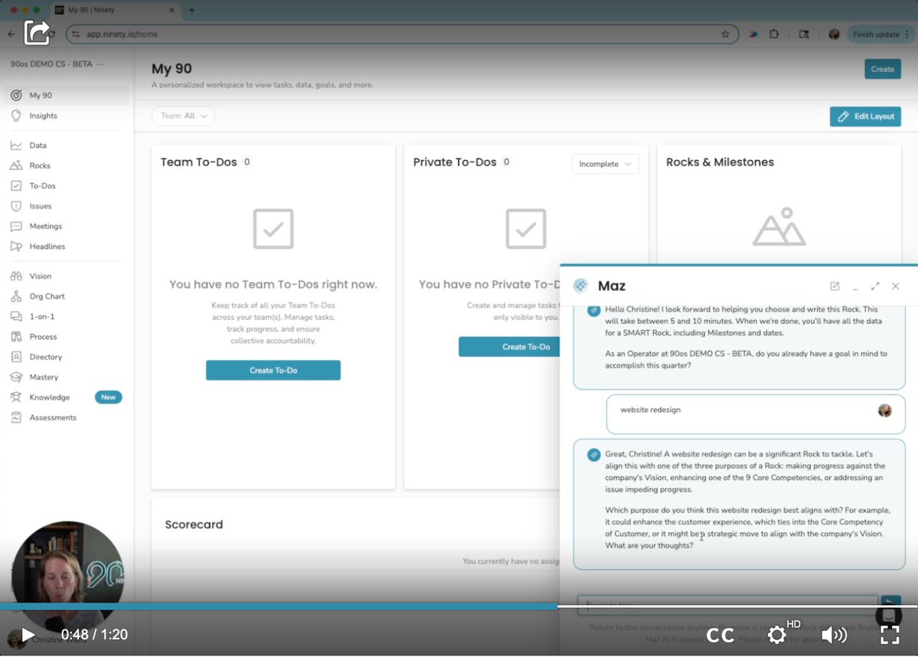
Task: Click the Meetings chat icon
Action: click(16, 226)
